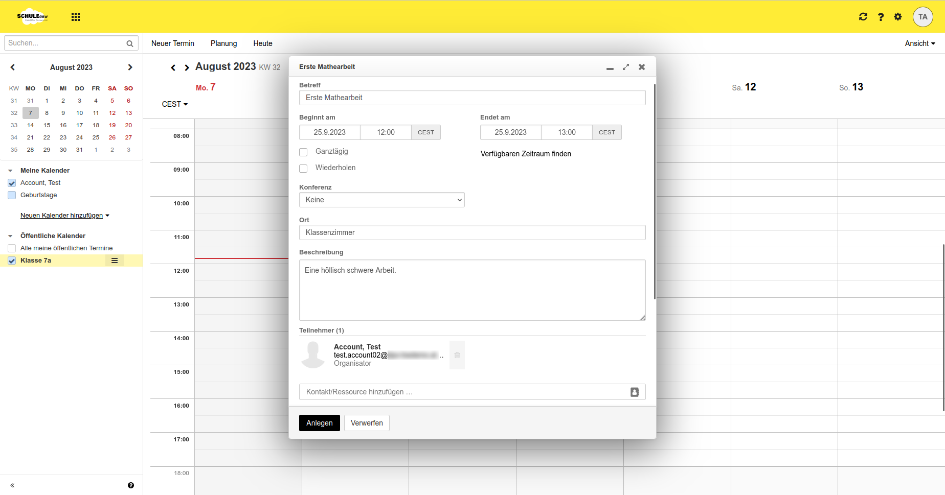Open Klasse 7a calendar options menu icon
This screenshot has height=495, width=945.
tap(115, 261)
